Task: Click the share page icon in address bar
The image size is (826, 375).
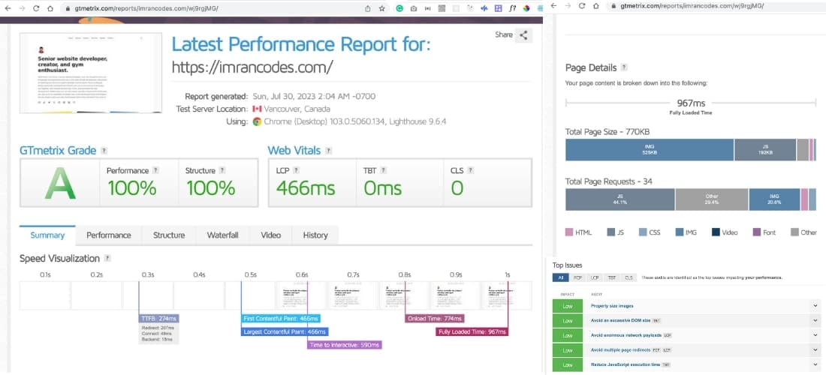Action: [368, 8]
